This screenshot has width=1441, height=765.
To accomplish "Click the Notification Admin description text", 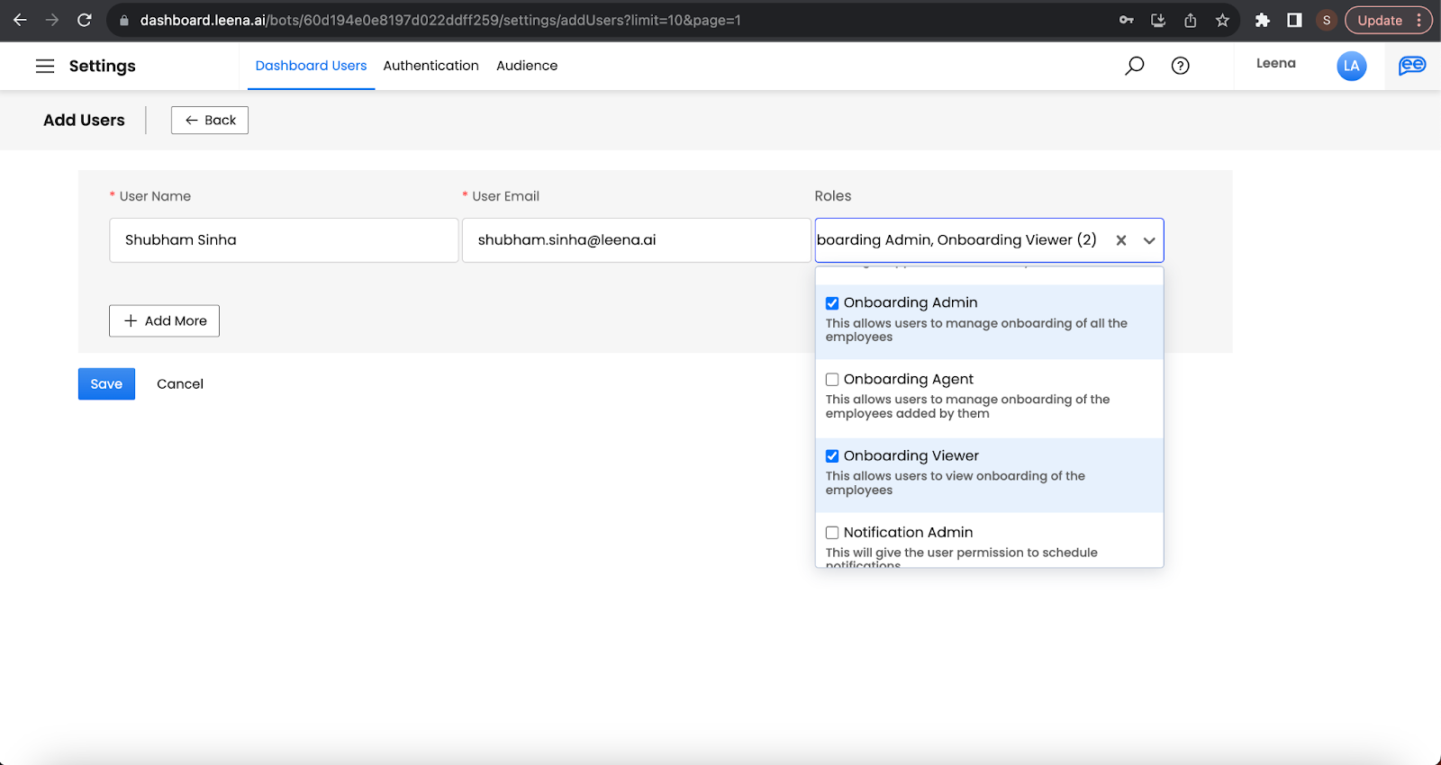I will (961, 558).
